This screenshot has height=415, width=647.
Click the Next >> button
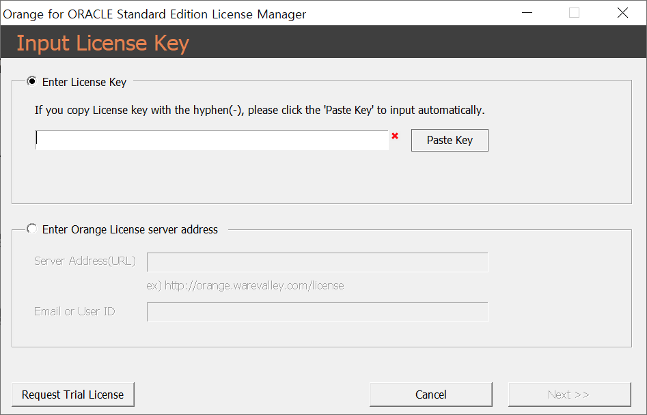tap(569, 395)
